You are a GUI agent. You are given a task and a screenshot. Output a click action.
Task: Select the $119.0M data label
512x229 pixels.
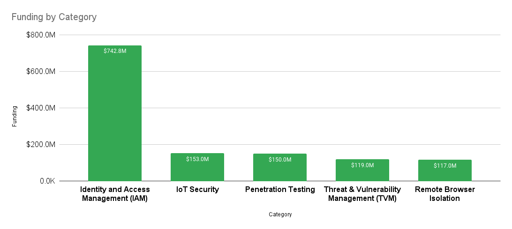click(x=362, y=165)
